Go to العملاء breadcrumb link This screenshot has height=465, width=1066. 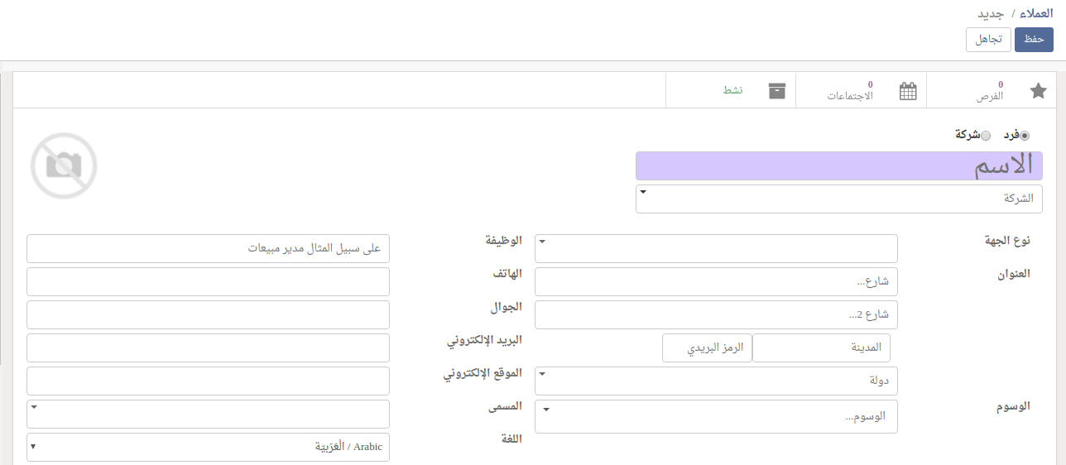[1035, 14]
